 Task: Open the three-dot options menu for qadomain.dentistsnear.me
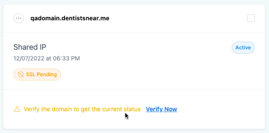[19, 18]
